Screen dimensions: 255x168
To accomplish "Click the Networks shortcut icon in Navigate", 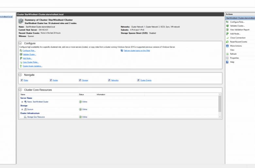I will (109, 80).
